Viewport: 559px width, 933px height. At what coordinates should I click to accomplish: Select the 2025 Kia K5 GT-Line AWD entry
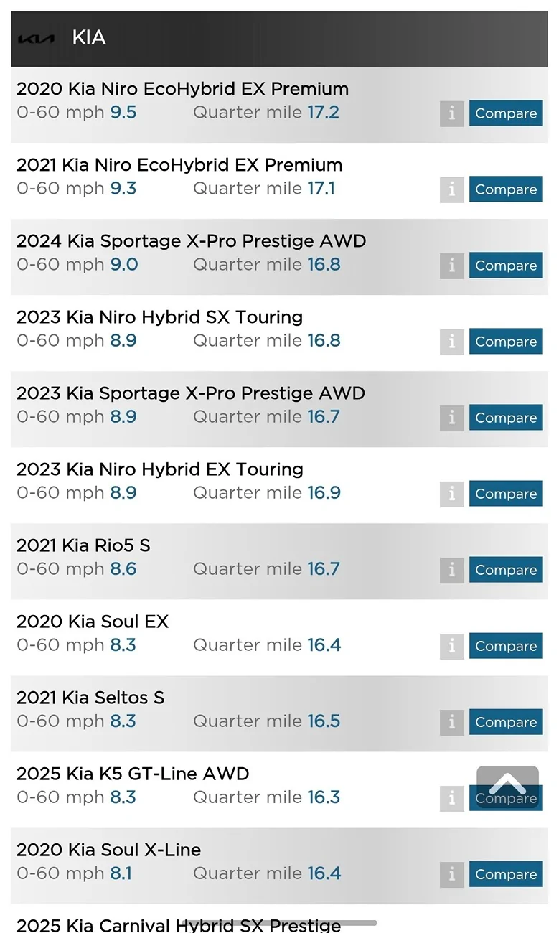[x=133, y=774]
